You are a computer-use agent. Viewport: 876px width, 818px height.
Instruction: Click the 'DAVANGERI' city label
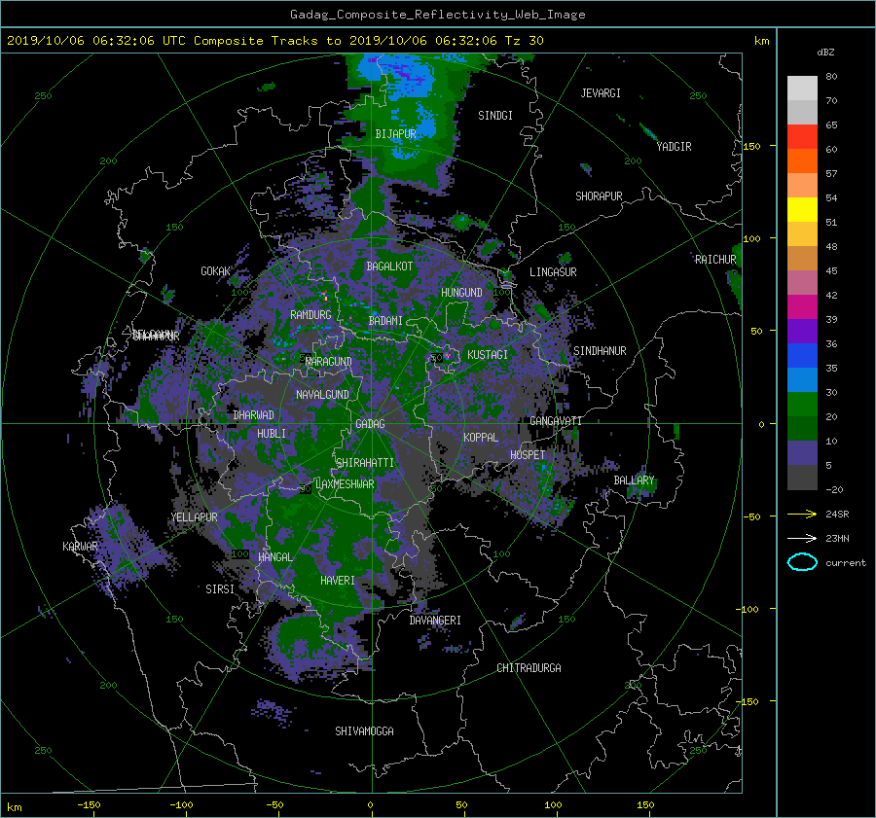tap(435, 621)
